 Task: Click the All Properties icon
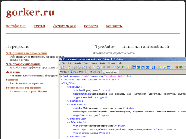pyautogui.click(x=164, y=67)
